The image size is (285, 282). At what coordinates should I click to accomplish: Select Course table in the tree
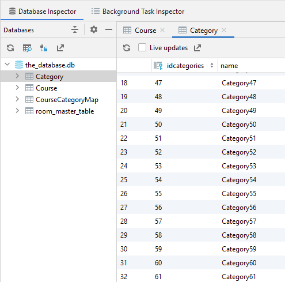(47, 88)
